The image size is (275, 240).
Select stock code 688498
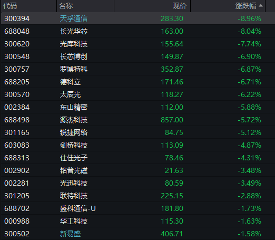click(x=17, y=120)
